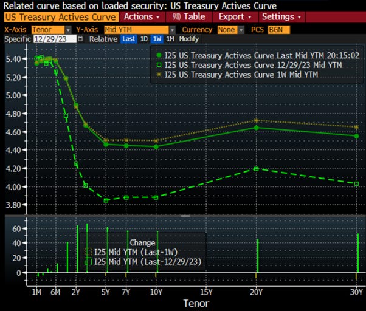Screen dimensions: 366x311
Task: Click the Specific date input field
Action: [x=55, y=39]
